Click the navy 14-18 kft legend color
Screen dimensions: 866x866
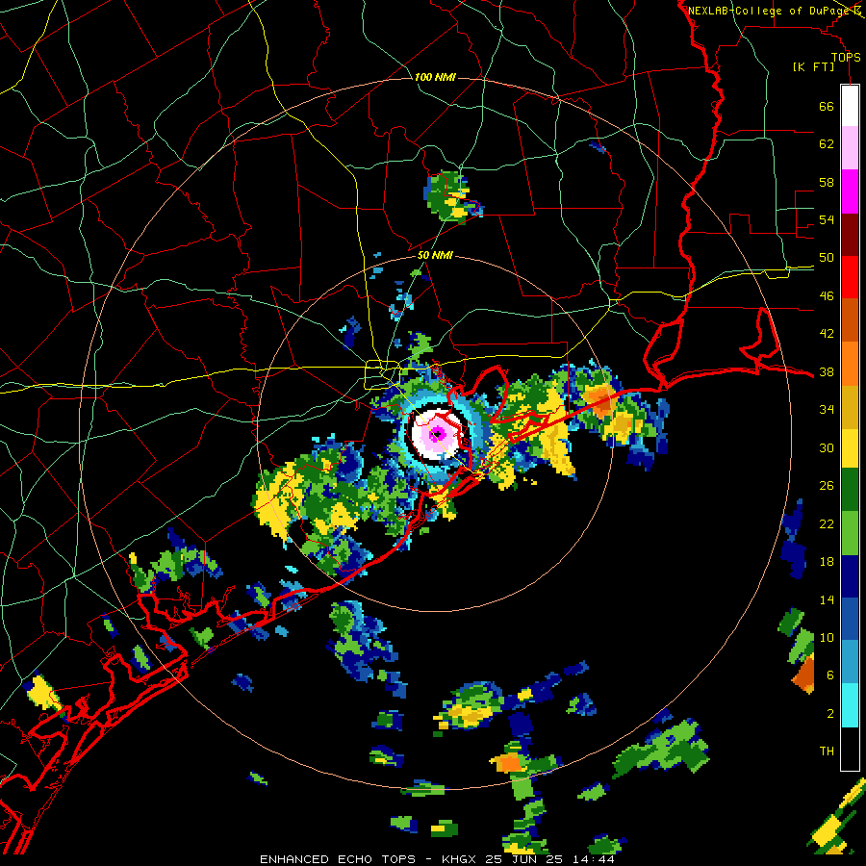point(850,576)
